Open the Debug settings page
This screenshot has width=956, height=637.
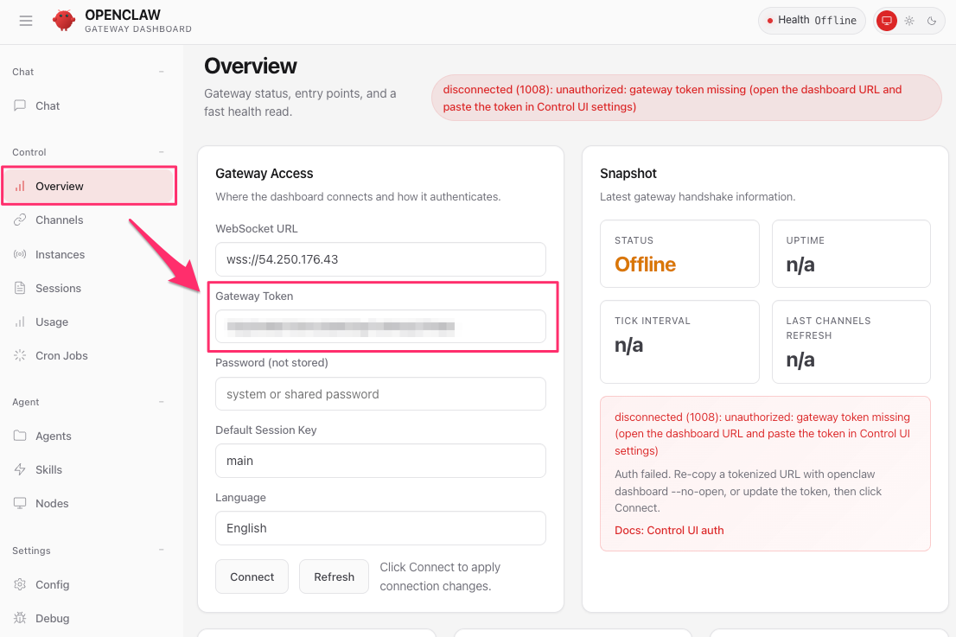coord(52,618)
